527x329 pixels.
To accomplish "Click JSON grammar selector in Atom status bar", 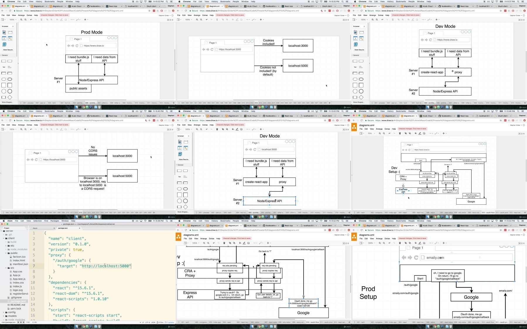I will click(153, 322).
